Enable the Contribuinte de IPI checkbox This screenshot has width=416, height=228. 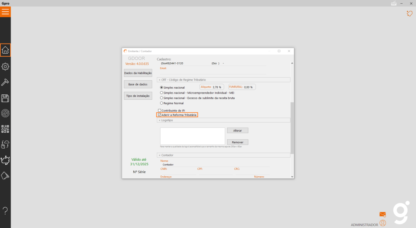pyautogui.click(x=160, y=111)
